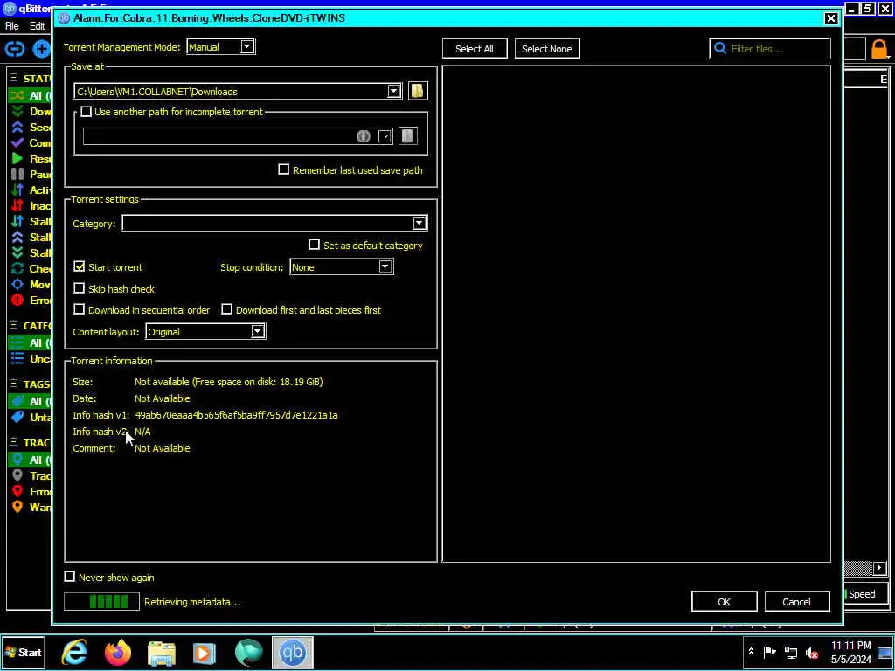Check Set as default category
The height and width of the screenshot is (671, 895).
314,245
